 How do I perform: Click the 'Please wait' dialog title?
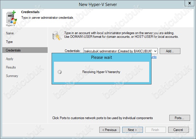coord(102,57)
